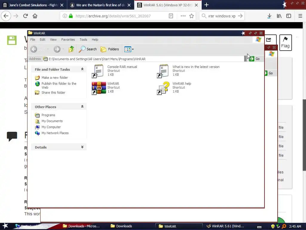
Task: Open the Search pane in Explorer
Action: click(88, 49)
